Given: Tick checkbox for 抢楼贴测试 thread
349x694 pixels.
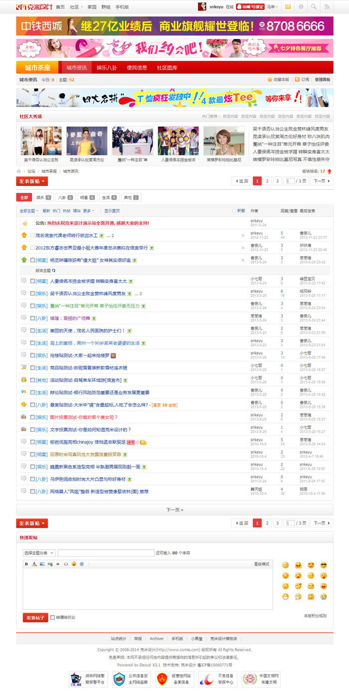Looking at the screenshot, I should coord(32,355).
